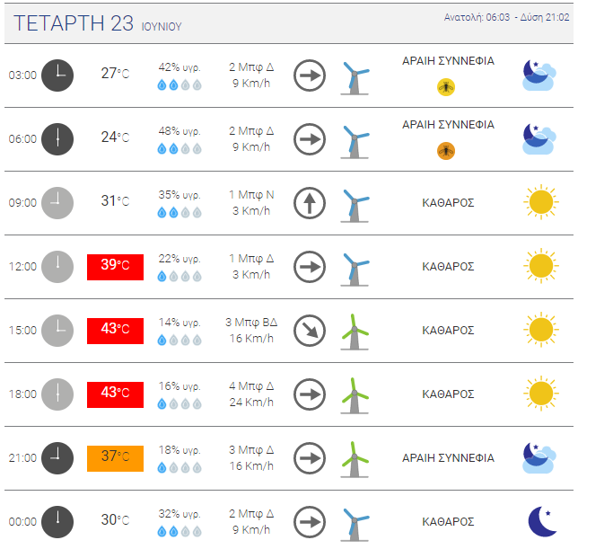This screenshot has height=549, width=613.
Task: Click the red 43°C box at 15:00
Action: 115,331
